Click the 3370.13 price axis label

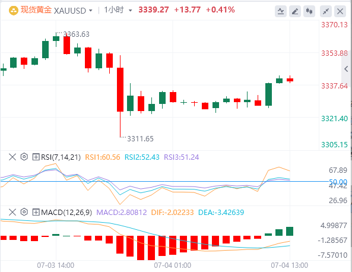pyautogui.click(x=334, y=25)
